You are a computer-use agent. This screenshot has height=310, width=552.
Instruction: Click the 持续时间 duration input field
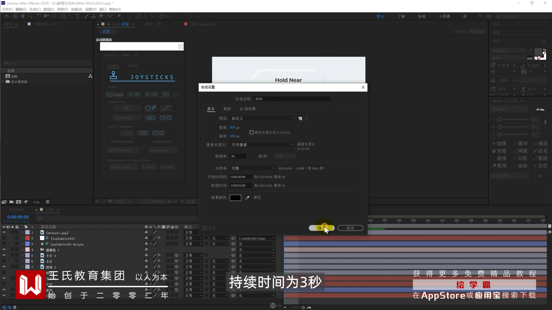pos(240,186)
